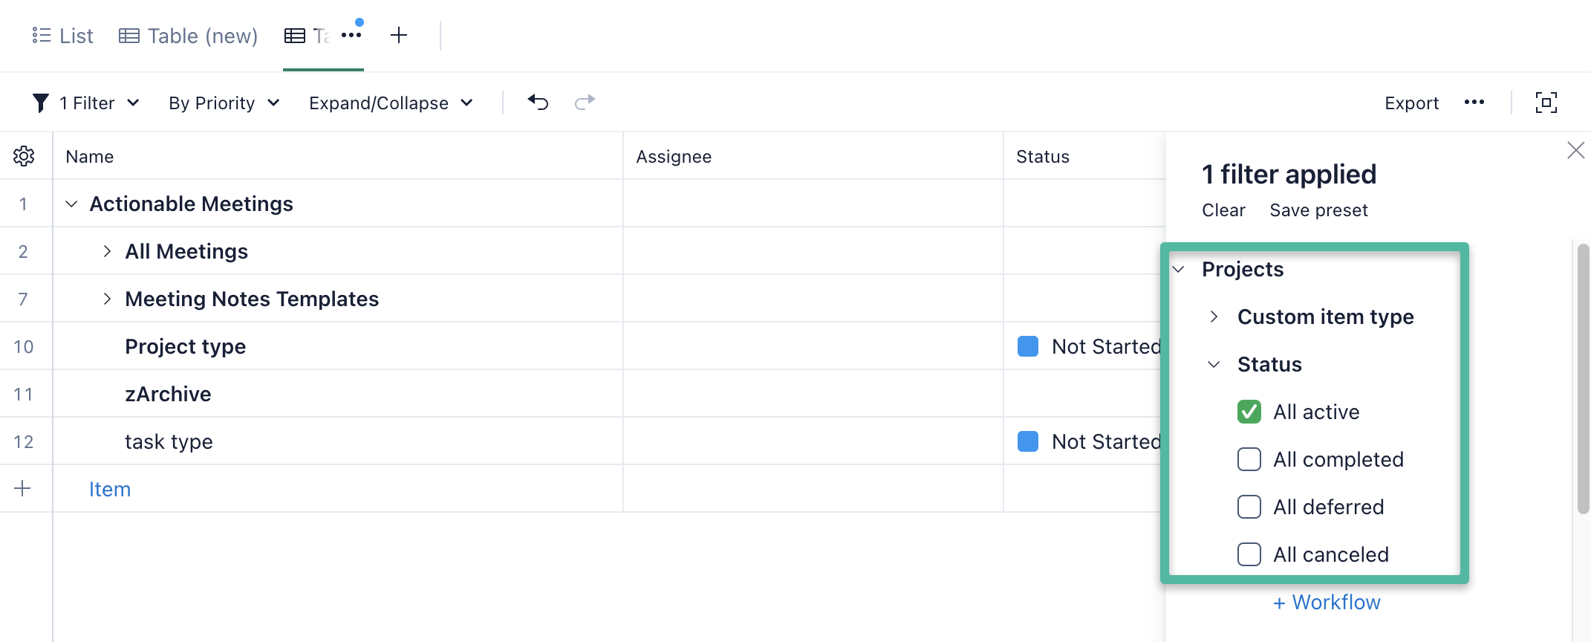Click the blue Not Started swatch for Project type
This screenshot has height=642, width=1591.
(1028, 346)
